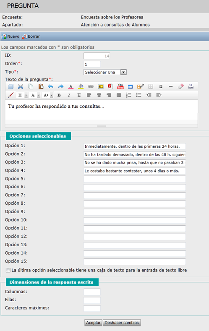Screen dimensions: 209x331
Task: Open the Tipo dropdown showing Seleccionar Una
Action: click(105, 72)
